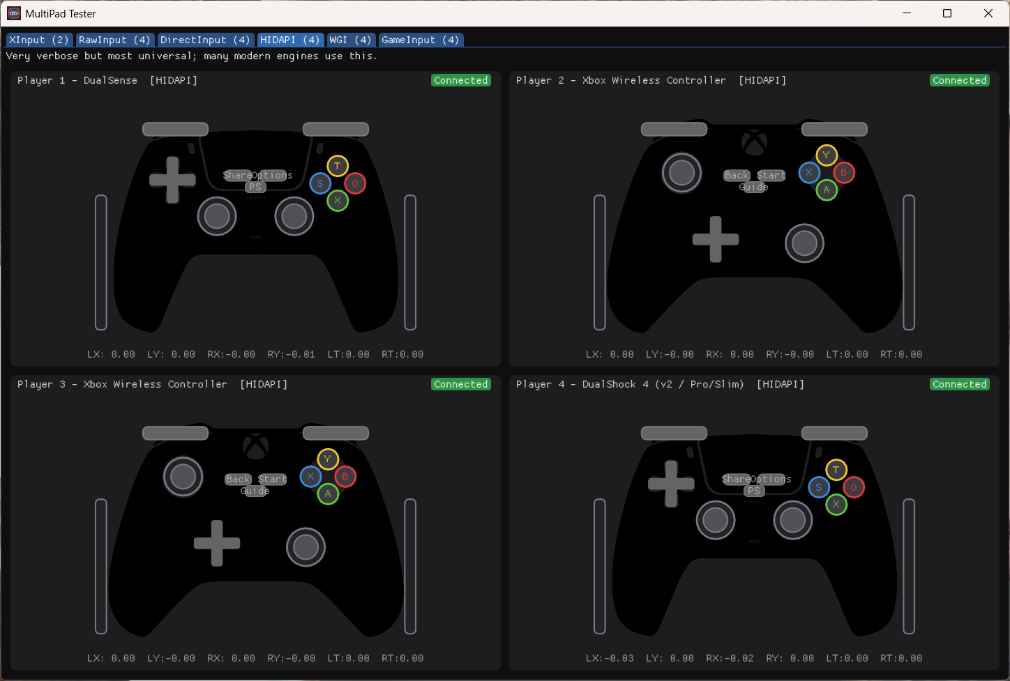Image resolution: width=1010 pixels, height=681 pixels.
Task: Click Player 3's green A button
Action: tap(328, 493)
